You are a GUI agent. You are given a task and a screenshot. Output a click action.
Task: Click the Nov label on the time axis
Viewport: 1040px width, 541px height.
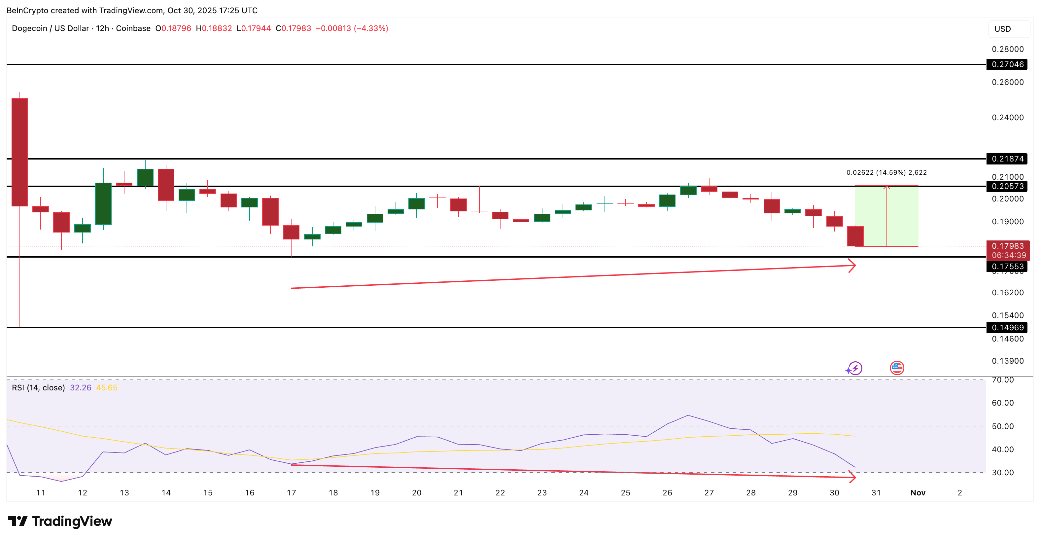[918, 492]
